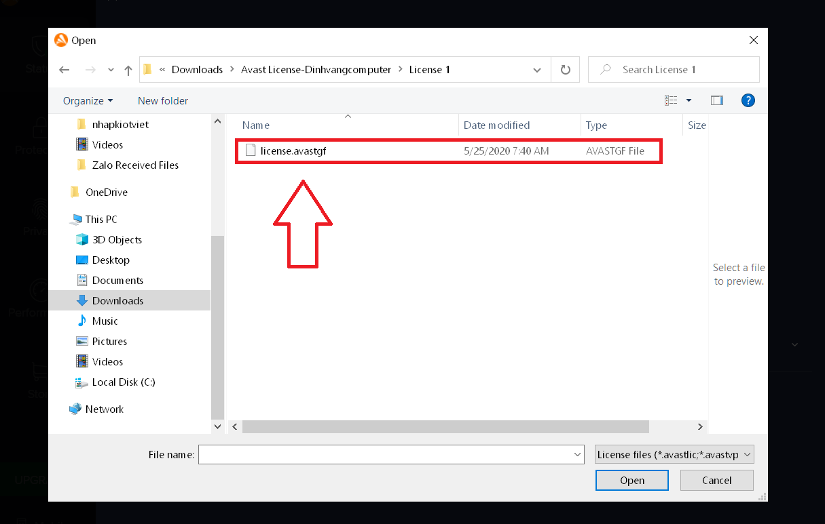825x524 pixels.
Task: Select the license.avastgf file
Action: pyautogui.click(x=449, y=151)
